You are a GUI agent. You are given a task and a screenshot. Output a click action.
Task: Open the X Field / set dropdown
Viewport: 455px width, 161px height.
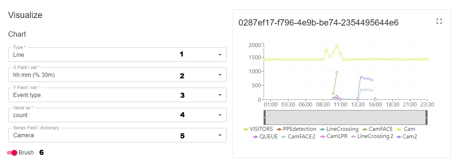click(220, 75)
